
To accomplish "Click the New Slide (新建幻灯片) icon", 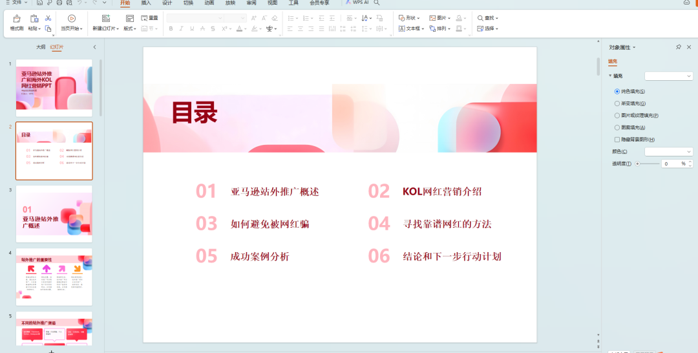I will (106, 18).
